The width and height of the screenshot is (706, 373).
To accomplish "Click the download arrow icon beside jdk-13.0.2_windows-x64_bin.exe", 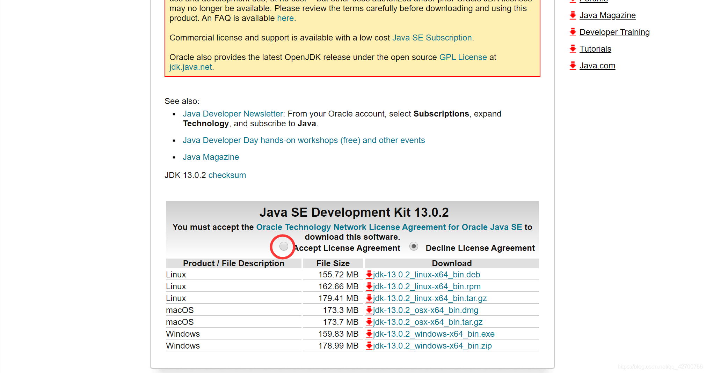I will click(x=369, y=334).
